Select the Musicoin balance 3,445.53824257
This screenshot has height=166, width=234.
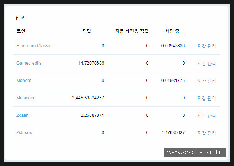[x=88, y=98]
